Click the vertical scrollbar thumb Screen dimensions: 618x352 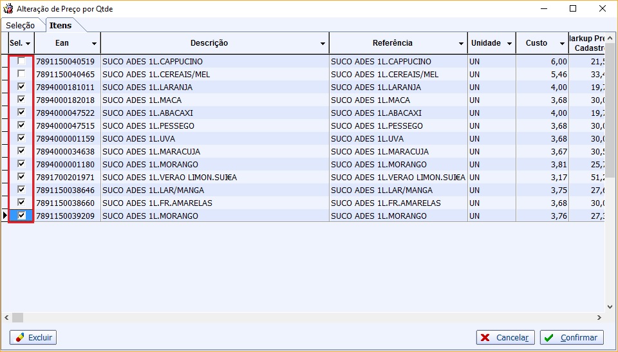[x=610, y=110]
